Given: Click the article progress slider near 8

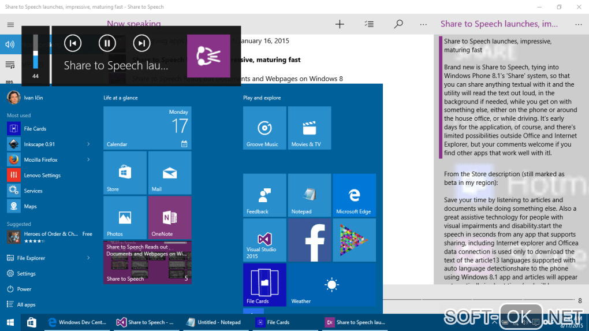Looking at the screenshot, I should [479, 300].
